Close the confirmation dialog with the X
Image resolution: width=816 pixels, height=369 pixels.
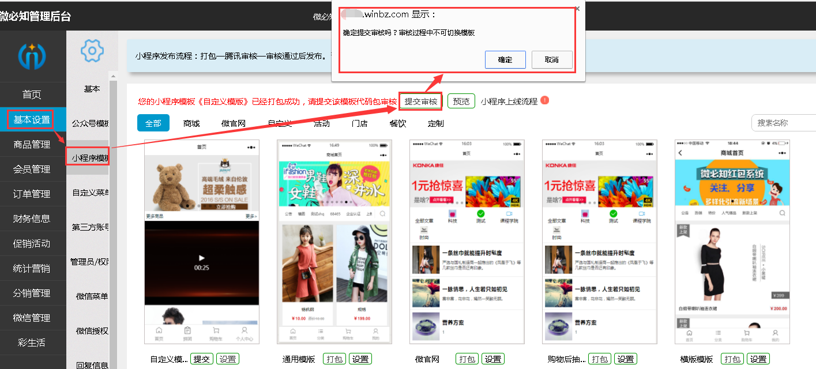577,9
